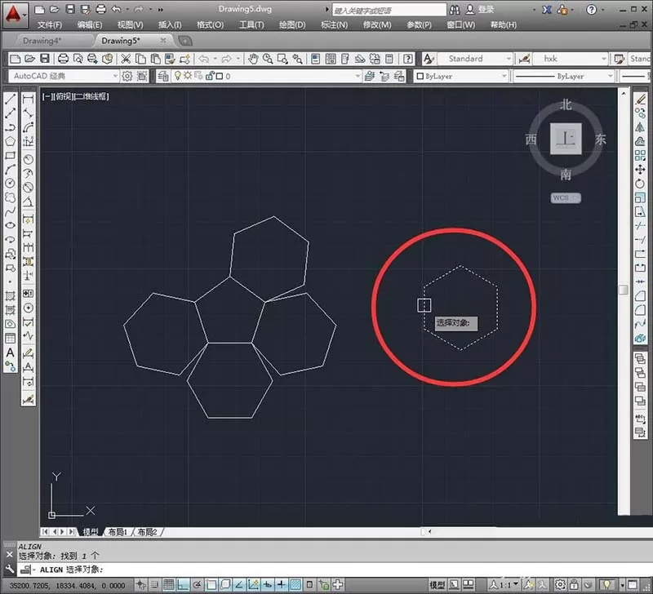Click 东 on the ViewCube compass
This screenshot has width=653, height=594.
tap(600, 139)
